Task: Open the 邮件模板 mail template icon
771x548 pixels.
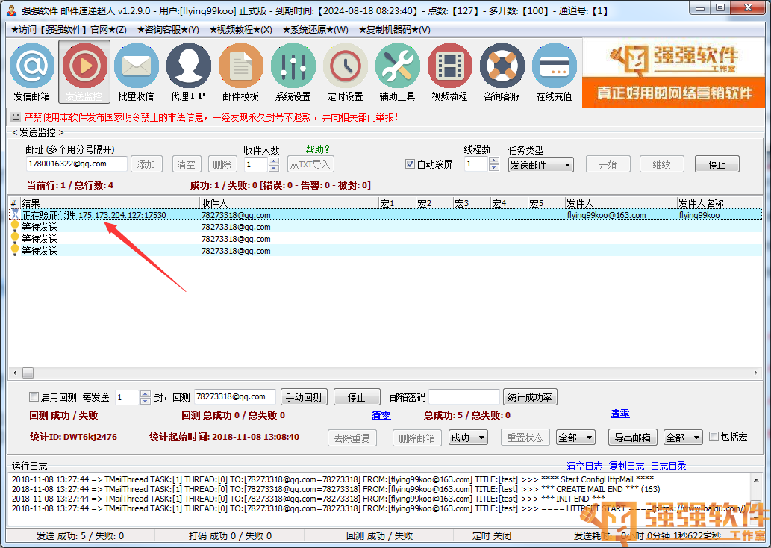Action: [240, 72]
